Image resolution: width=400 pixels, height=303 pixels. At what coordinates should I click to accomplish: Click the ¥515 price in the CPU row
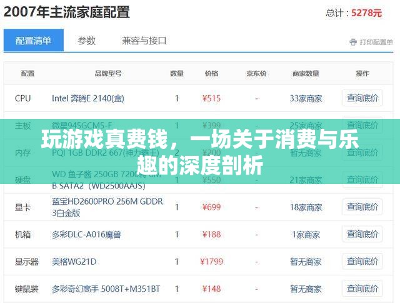click(211, 98)
